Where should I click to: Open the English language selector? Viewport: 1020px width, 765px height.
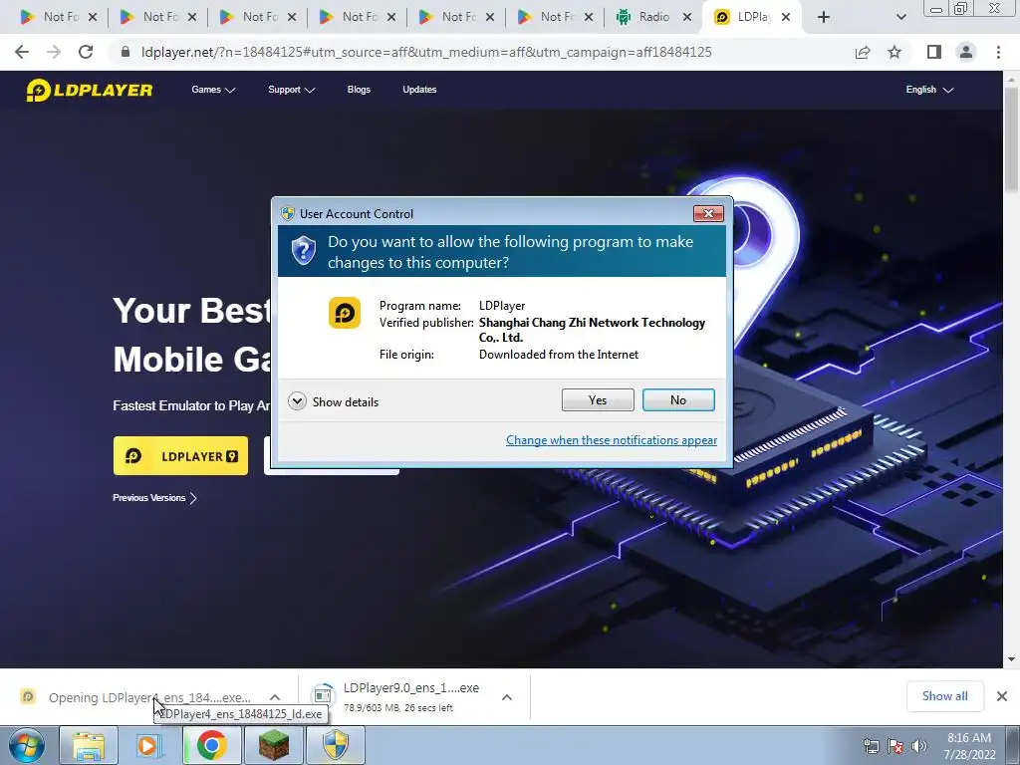(929, 90)
